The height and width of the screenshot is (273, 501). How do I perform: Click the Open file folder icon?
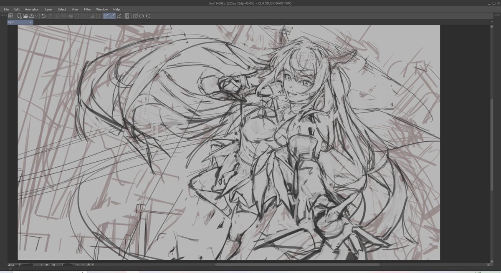(25, 16)
